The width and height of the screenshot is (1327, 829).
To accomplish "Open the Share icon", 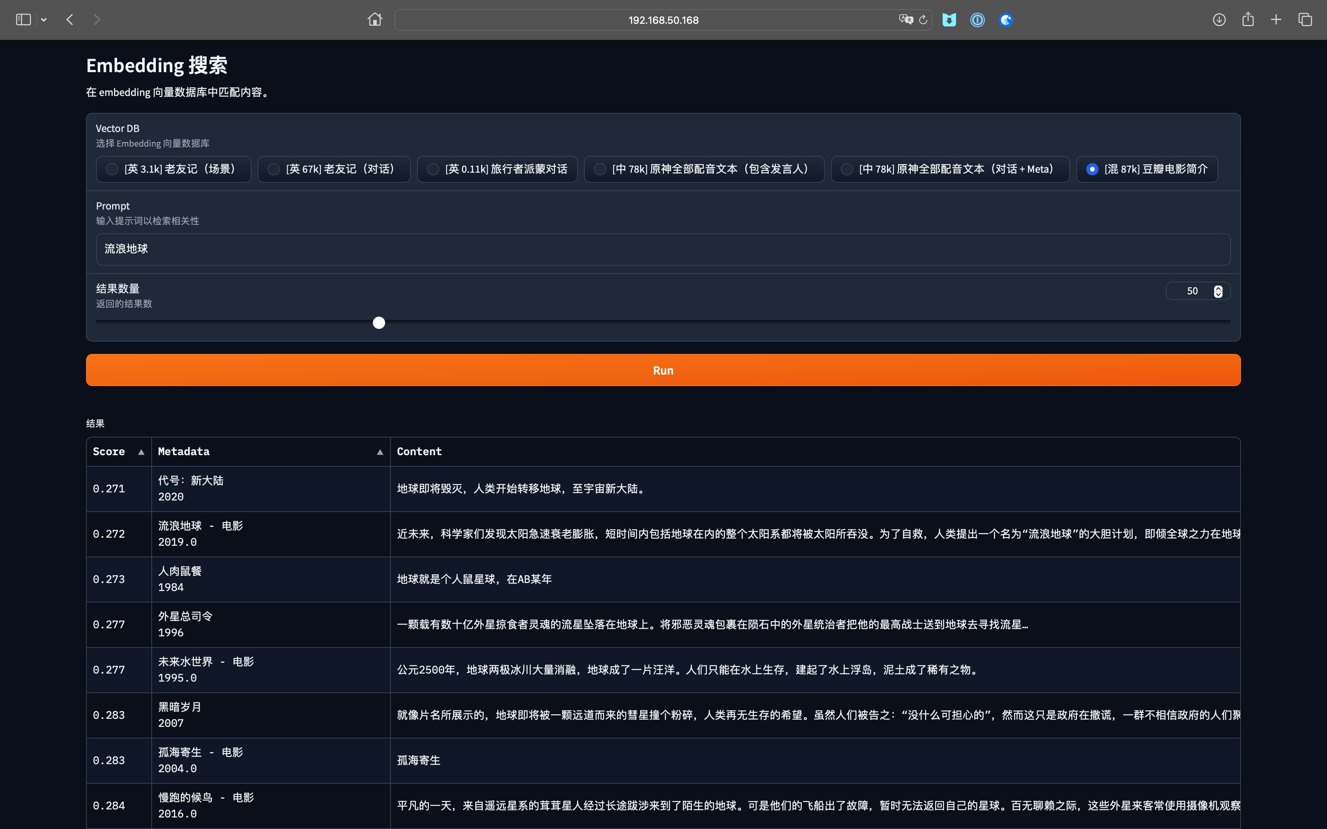I will coord(1248,19).
